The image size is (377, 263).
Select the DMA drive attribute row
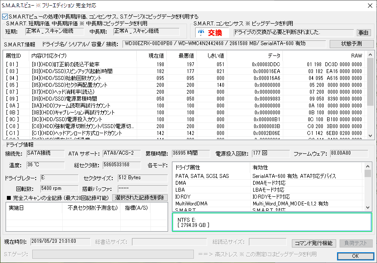point(267,183)
